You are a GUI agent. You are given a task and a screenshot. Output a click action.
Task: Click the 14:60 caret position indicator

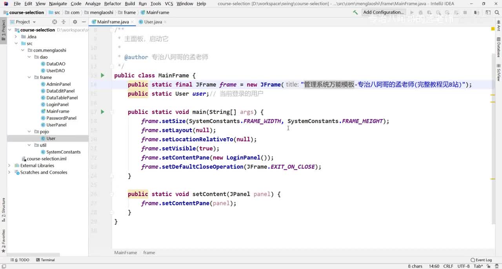point(434,266)
